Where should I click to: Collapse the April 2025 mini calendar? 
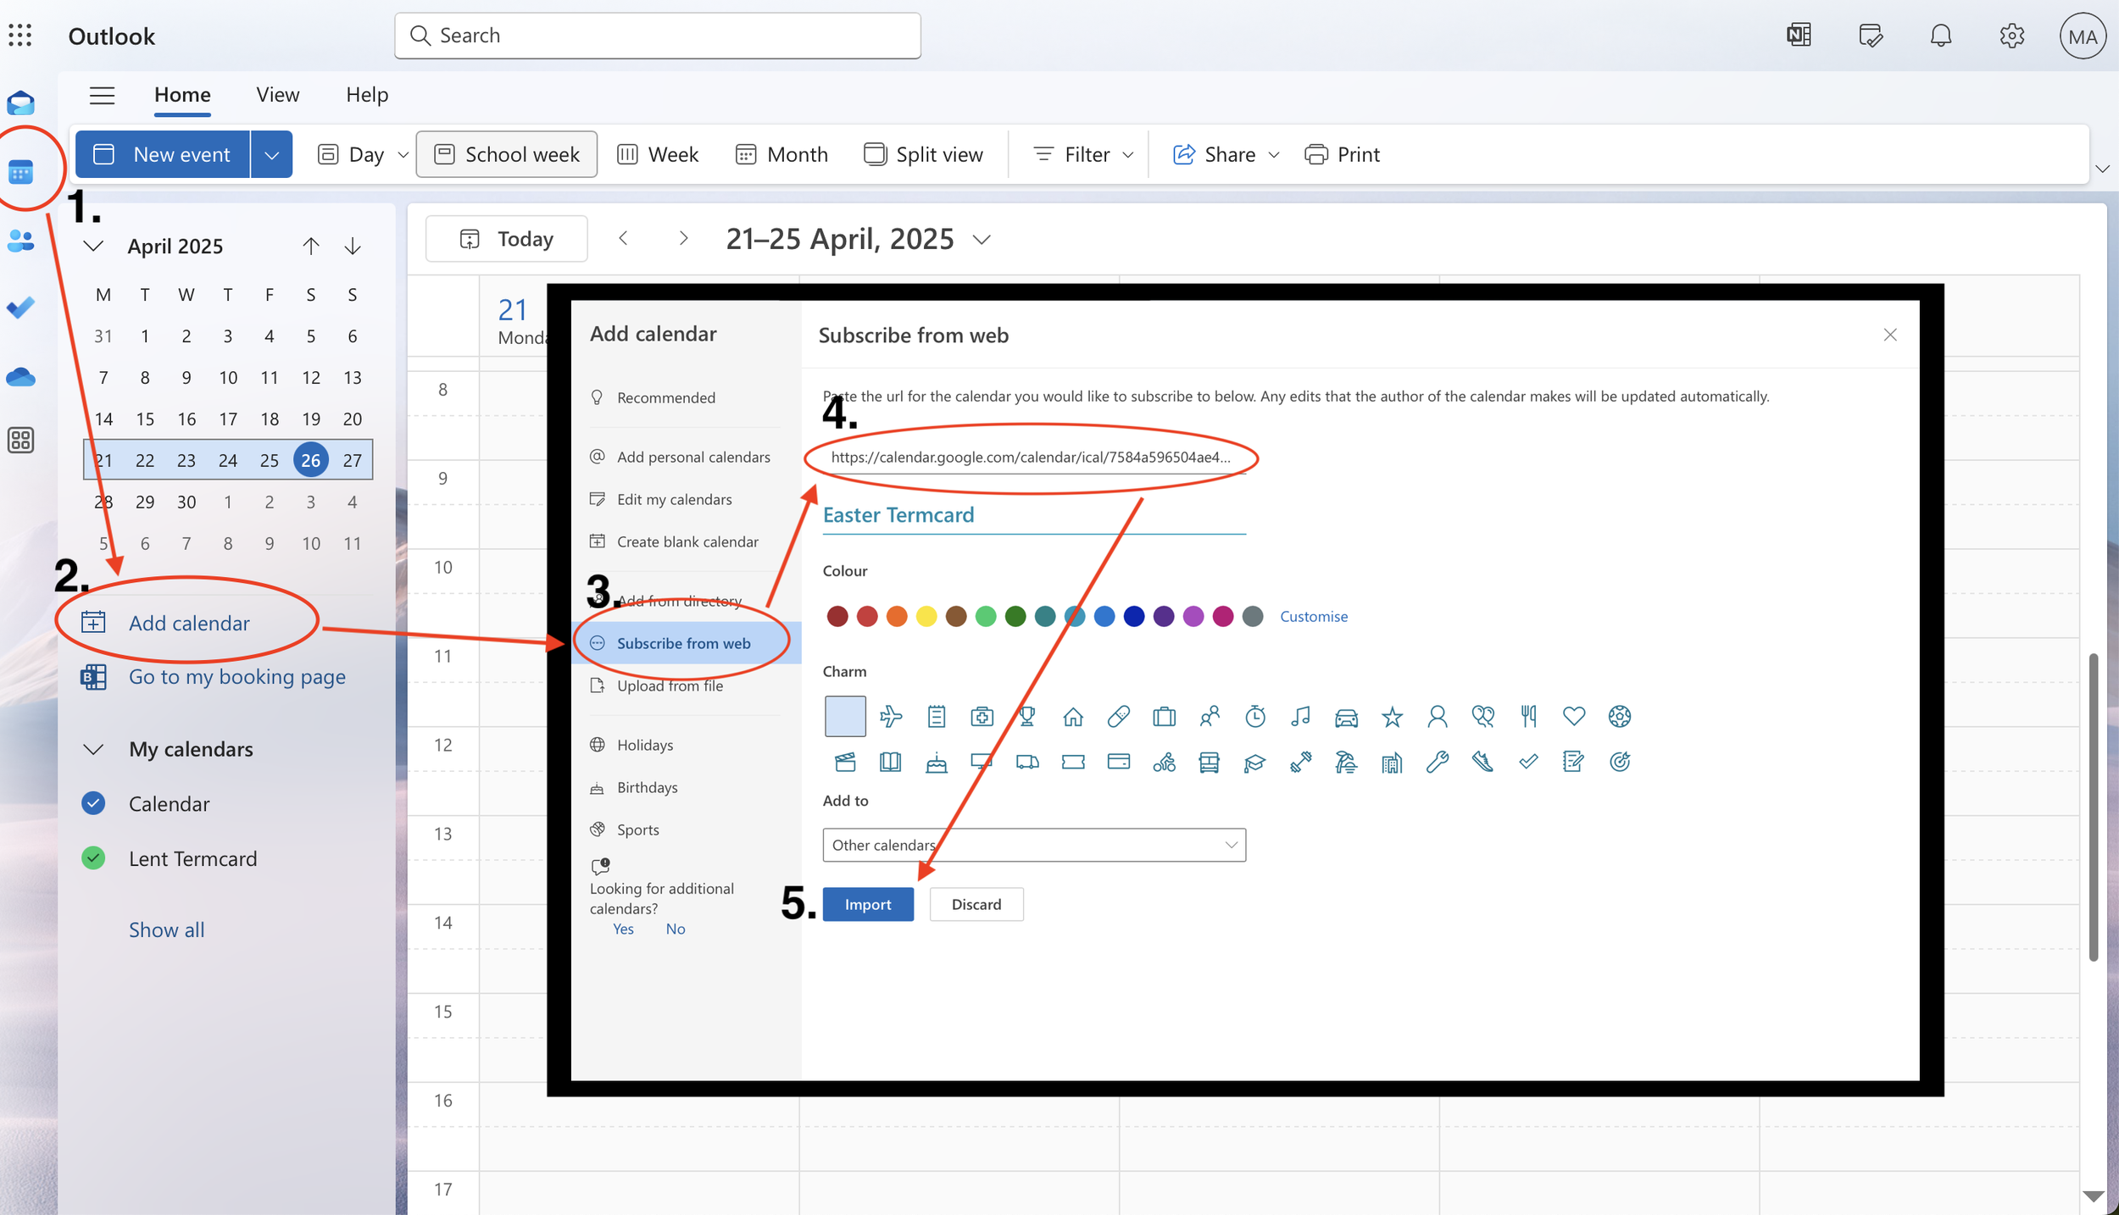click(93, 247)
